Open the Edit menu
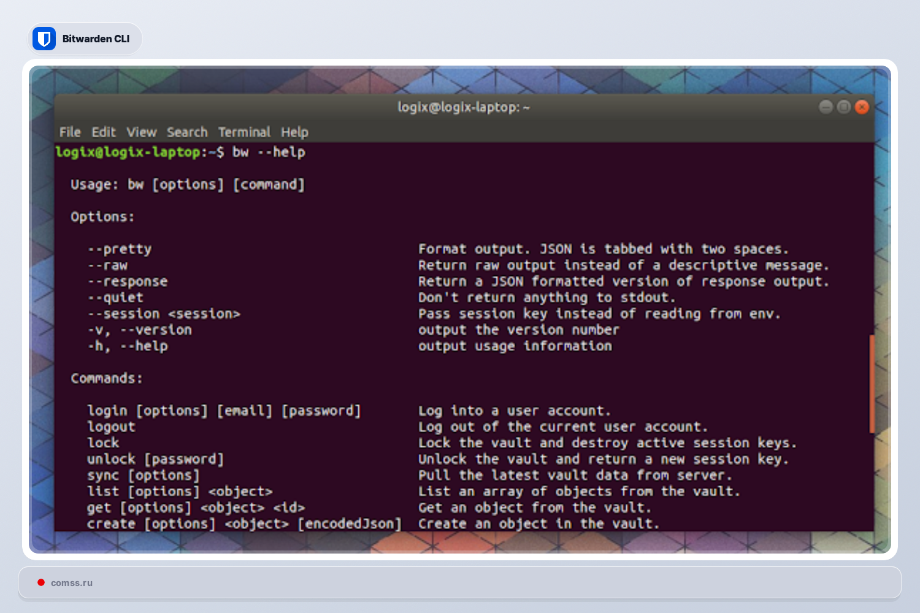The height and width of the screenshot is (613, 920). coord(104,132)
